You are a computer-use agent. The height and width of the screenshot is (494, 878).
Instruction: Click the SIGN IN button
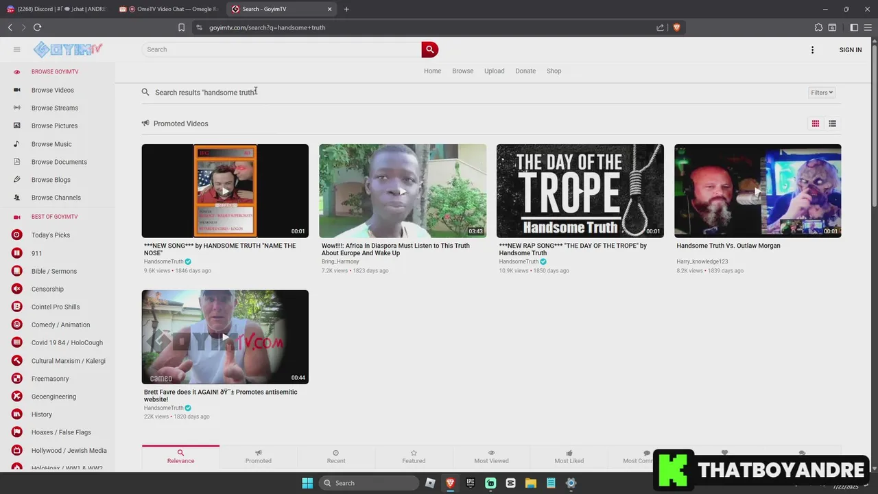[851, 50]
